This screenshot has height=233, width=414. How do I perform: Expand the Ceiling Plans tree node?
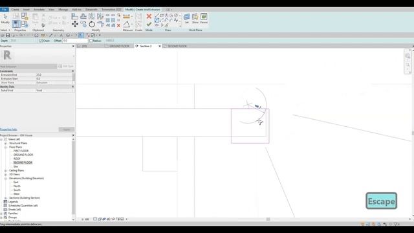point(5,171)
